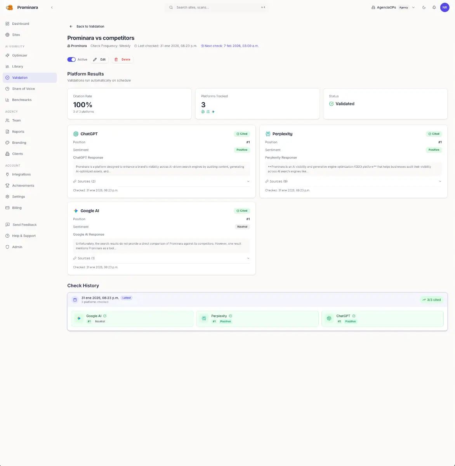455x466 pixels.
Task: Open Integrations in the sidebar
Action: (30, 174)
